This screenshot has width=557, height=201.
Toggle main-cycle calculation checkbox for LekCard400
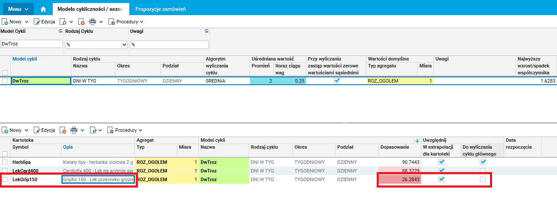tap(483, 170)
